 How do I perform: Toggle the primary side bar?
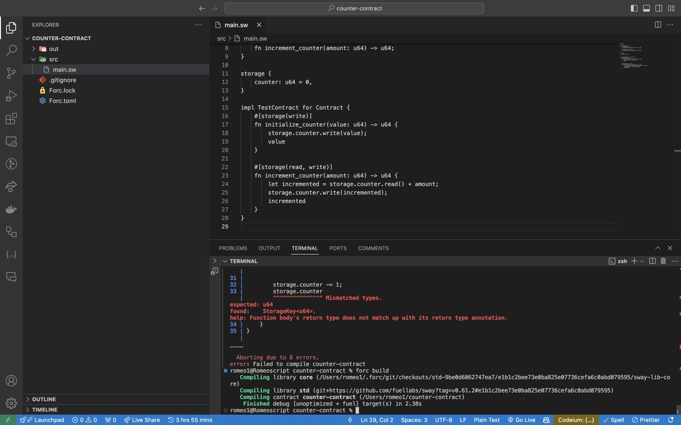[x=634, y=8]
